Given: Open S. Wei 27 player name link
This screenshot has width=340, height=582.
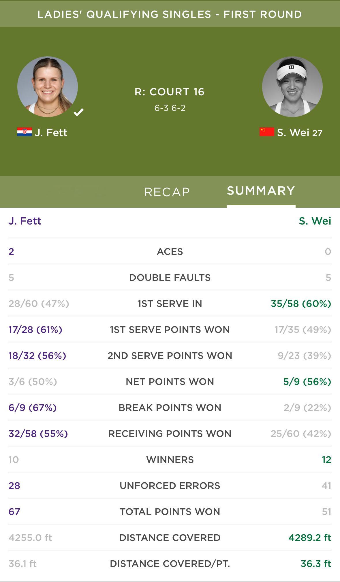Looking at the screenshot, I should pos(300,133).
